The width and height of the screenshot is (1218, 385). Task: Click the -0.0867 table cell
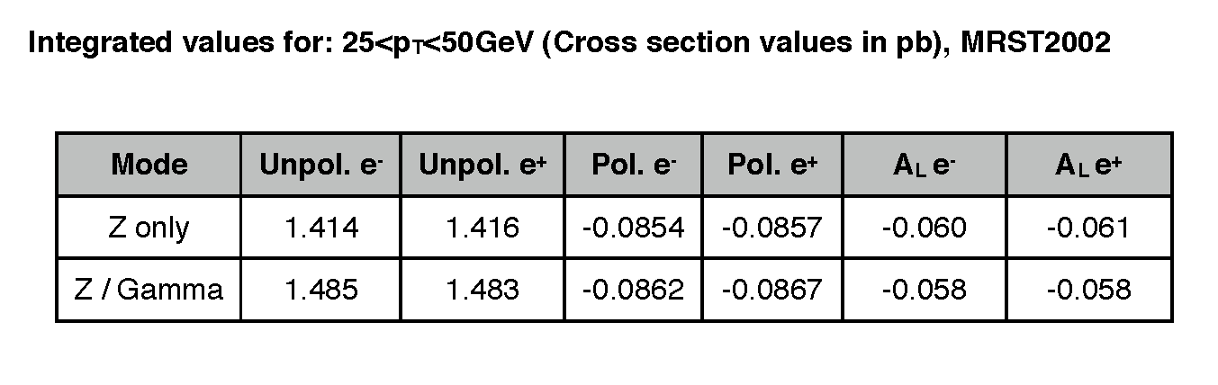pyautogui.click(x=773, y=290)
